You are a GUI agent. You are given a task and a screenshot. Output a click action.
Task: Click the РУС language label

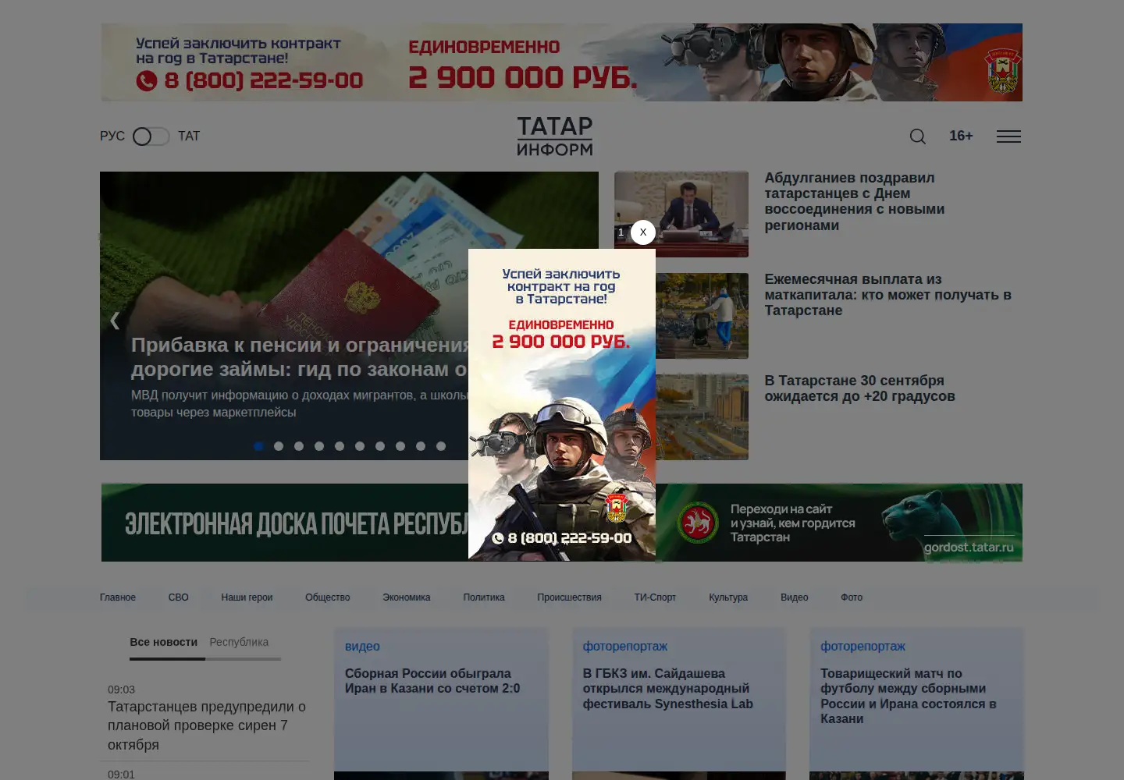(112, 136)
